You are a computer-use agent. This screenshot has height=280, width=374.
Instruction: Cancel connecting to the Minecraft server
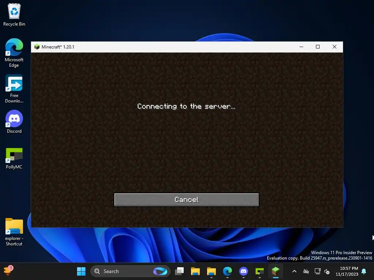(187, 199)
